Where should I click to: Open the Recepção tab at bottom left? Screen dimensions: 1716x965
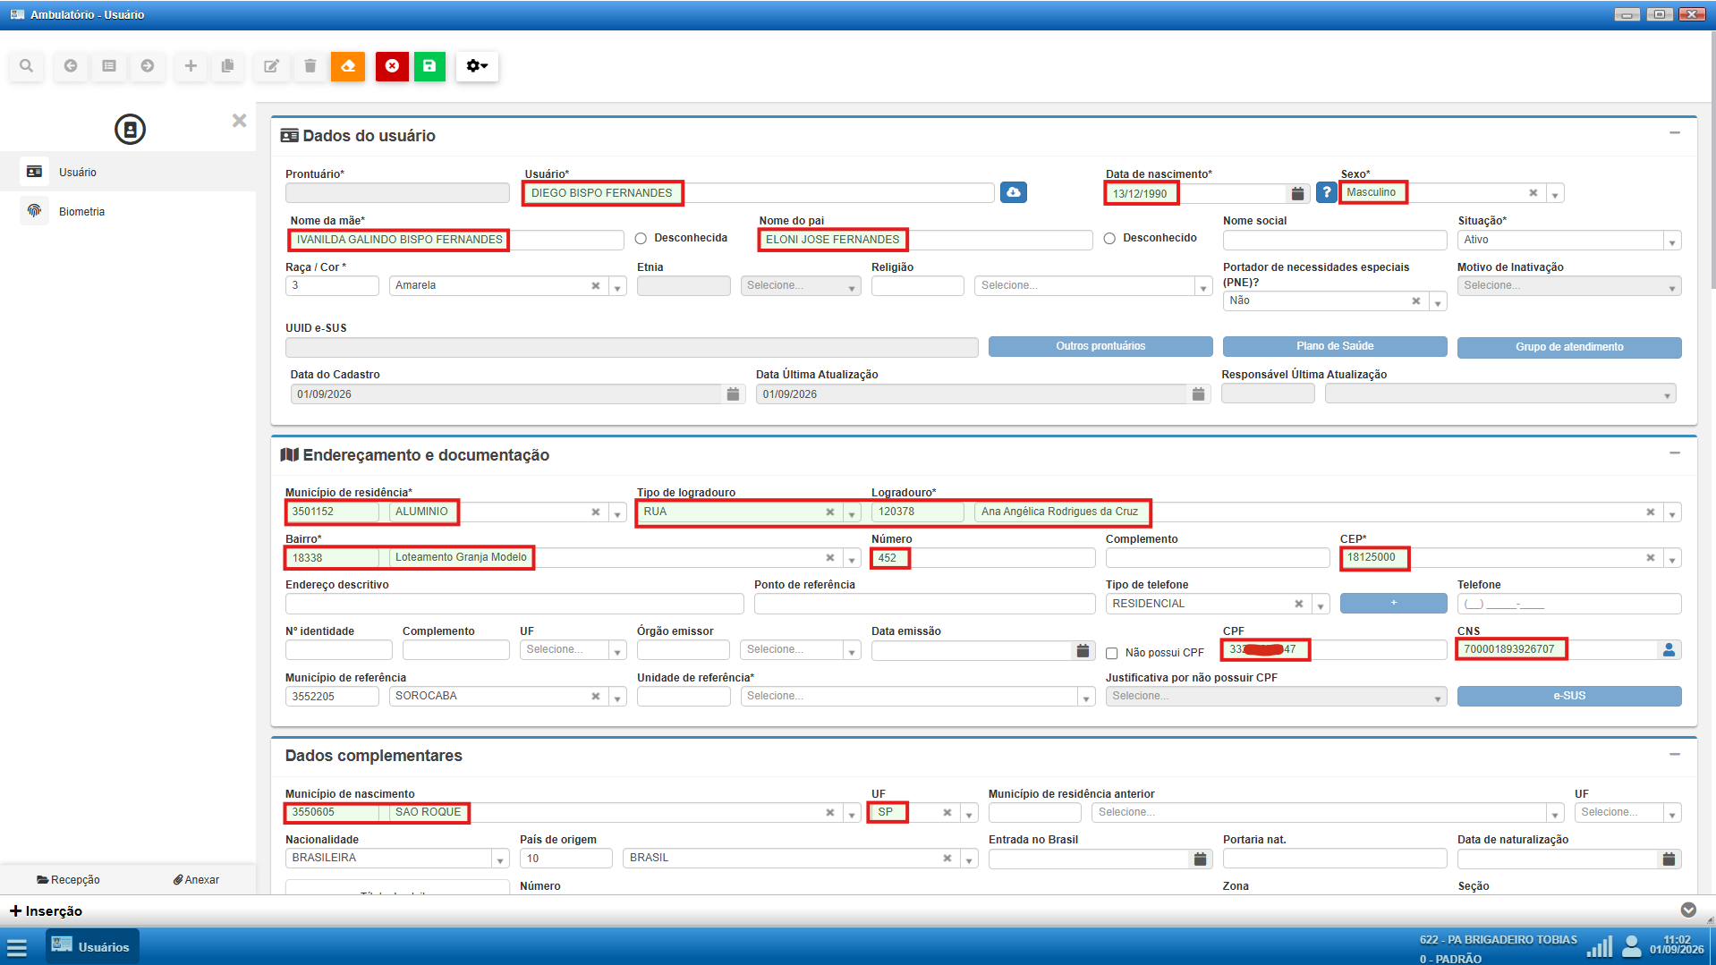68,880
